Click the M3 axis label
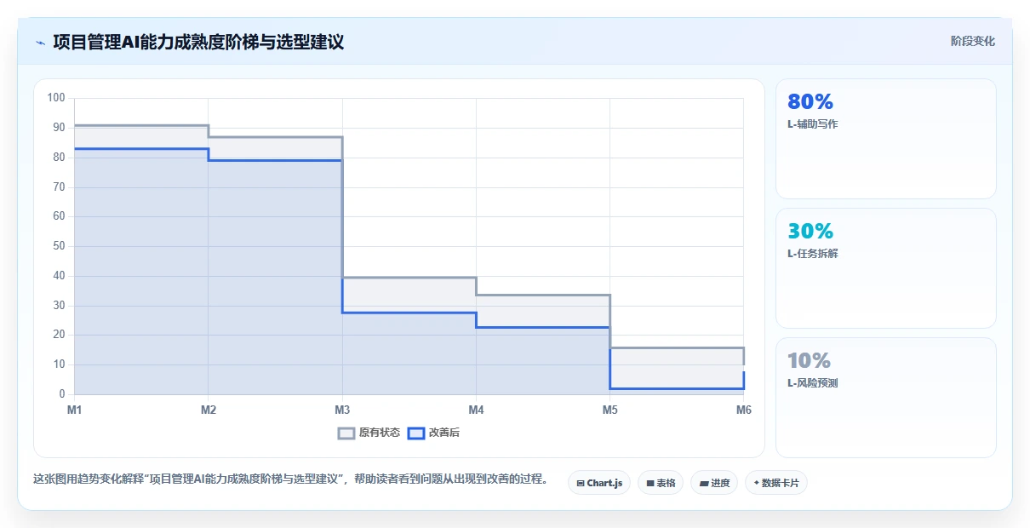Screen dimensions: 1030x528 (x=341, y=410)
